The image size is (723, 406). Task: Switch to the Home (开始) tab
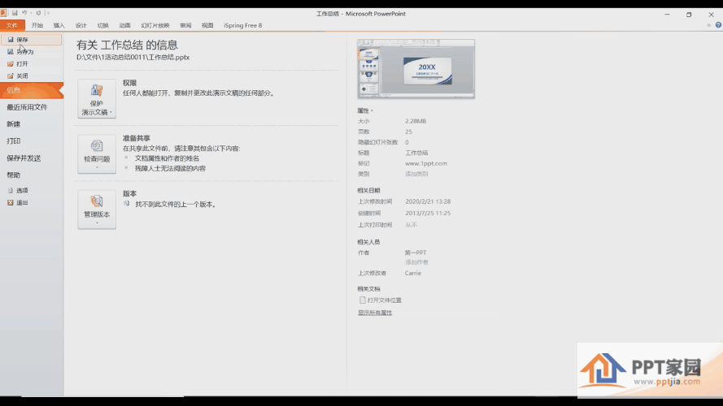tap(37, 25)
